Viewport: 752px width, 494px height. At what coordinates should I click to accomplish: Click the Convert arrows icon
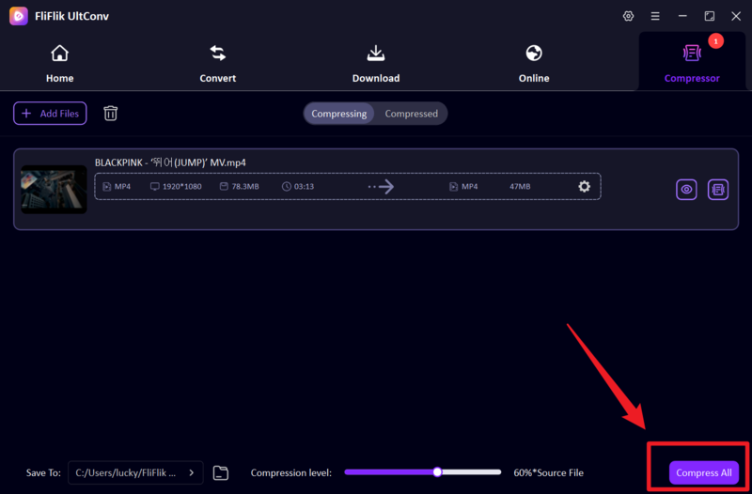[x=218, y=53]
